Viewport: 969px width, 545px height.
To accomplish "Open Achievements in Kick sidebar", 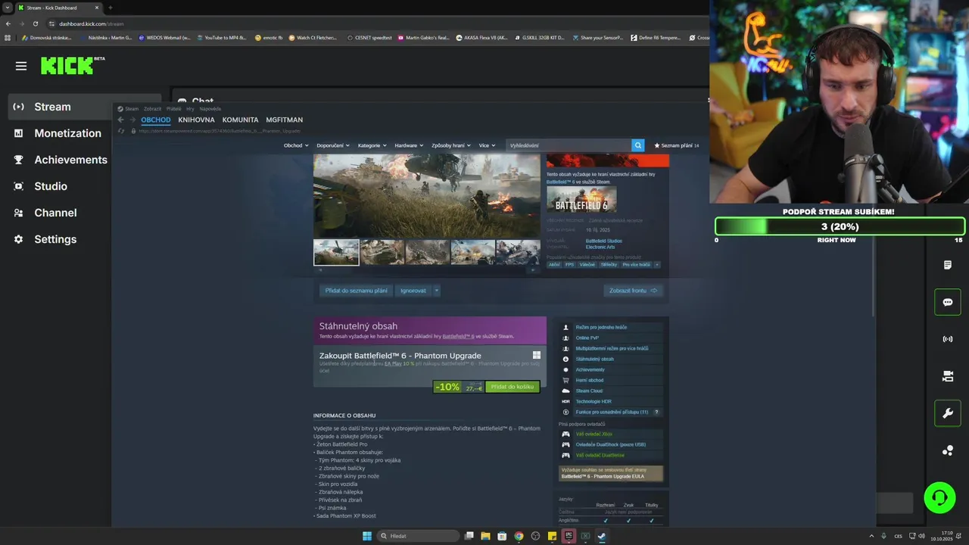I will tap(70, 160).
